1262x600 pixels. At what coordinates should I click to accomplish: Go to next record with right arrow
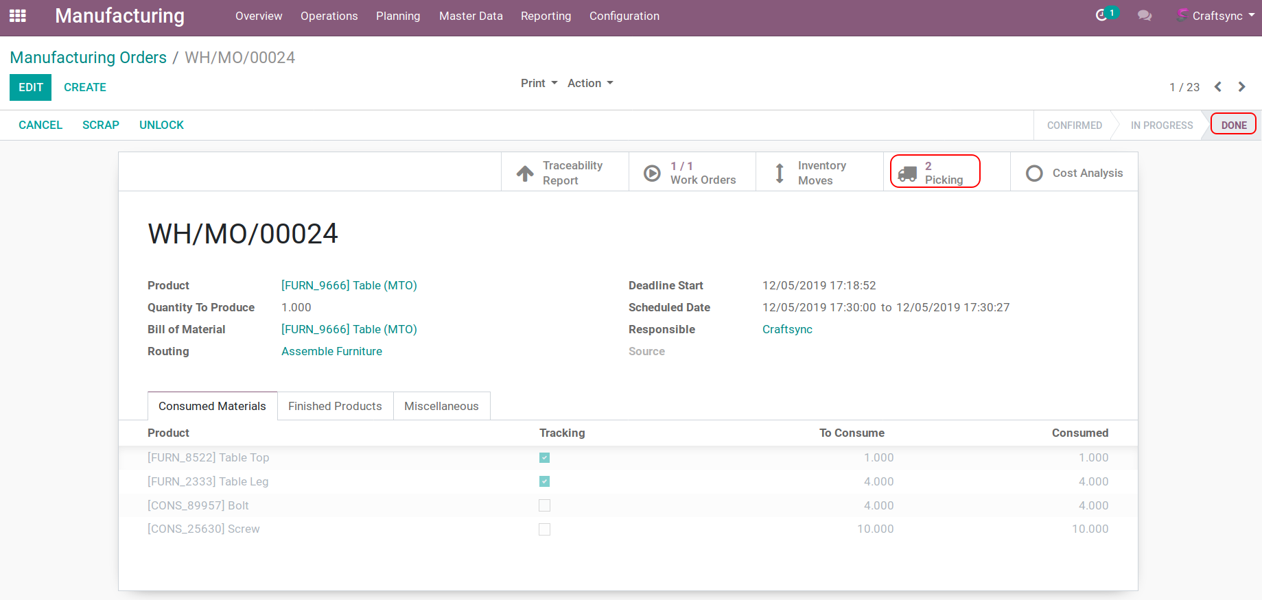click(1241, 86)
